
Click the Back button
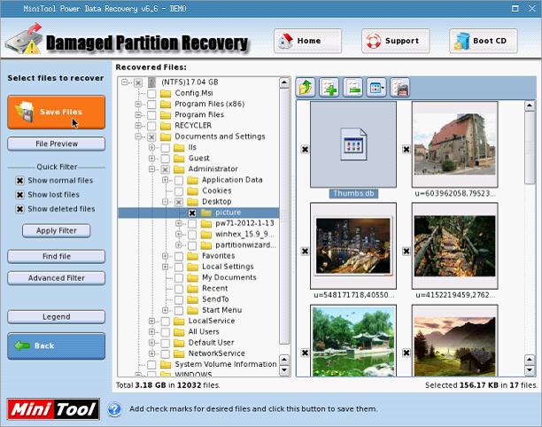tap(57, 346)
